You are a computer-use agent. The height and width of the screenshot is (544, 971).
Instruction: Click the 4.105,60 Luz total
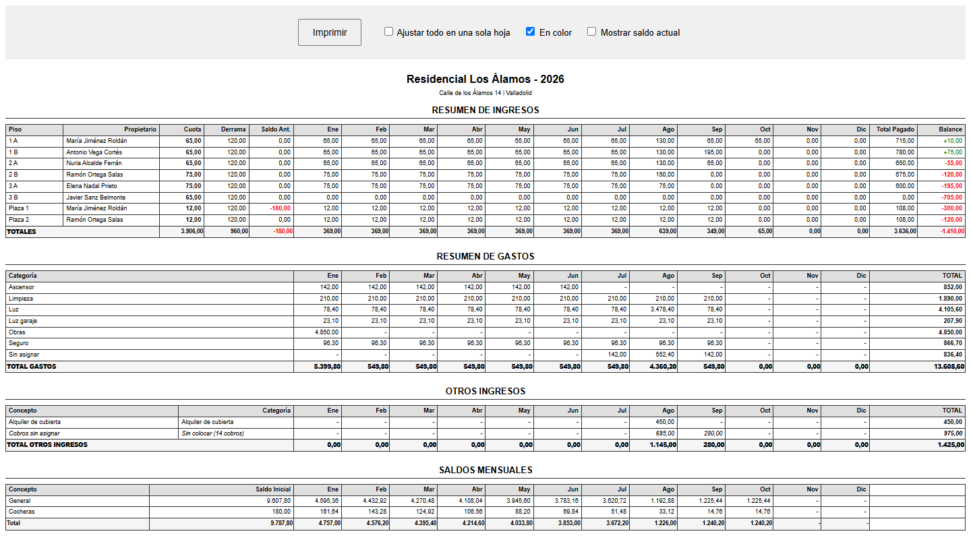(x=951, y=309)
